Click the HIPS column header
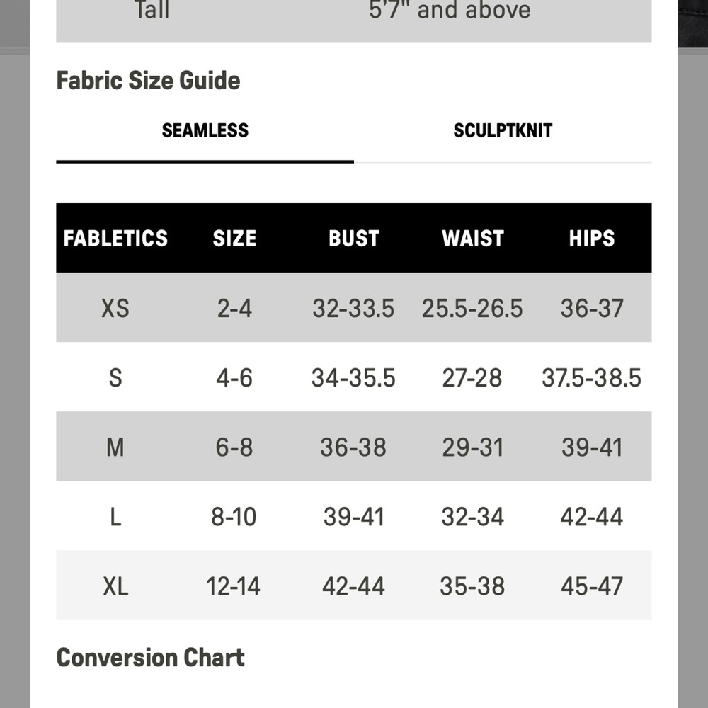 coord(591,238)
